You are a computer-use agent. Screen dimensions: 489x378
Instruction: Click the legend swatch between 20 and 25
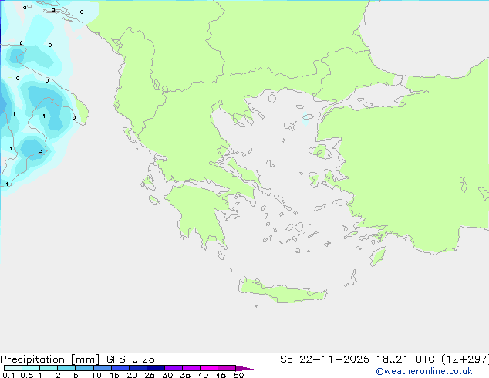[138, 368]
